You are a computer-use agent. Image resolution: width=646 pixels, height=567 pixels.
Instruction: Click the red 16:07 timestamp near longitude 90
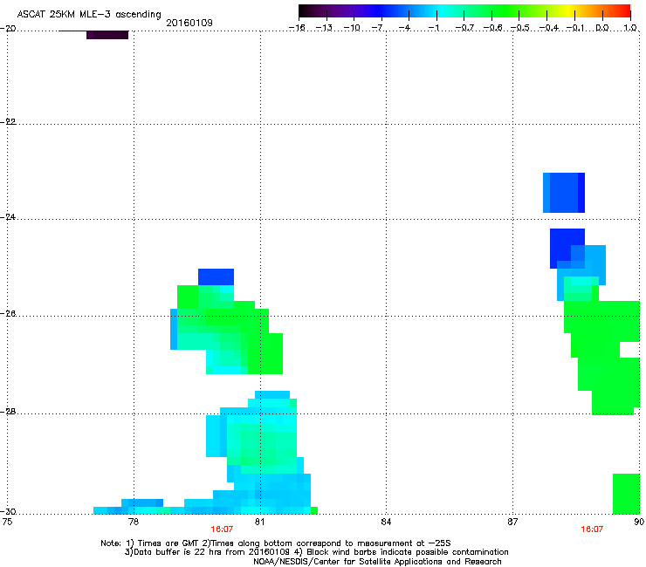pos(592,529)
